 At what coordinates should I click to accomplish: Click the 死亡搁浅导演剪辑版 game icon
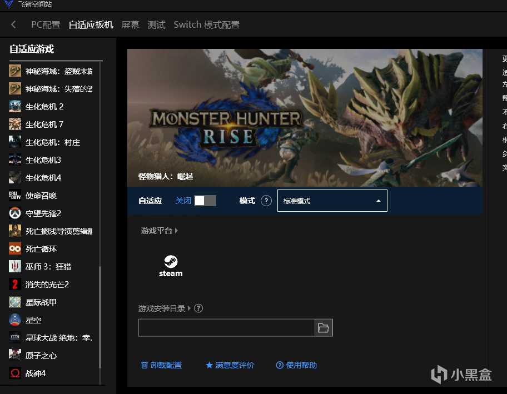15,231
